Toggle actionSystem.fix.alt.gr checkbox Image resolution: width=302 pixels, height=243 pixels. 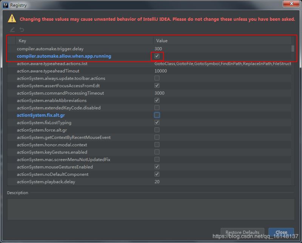[x=157, y=115]
